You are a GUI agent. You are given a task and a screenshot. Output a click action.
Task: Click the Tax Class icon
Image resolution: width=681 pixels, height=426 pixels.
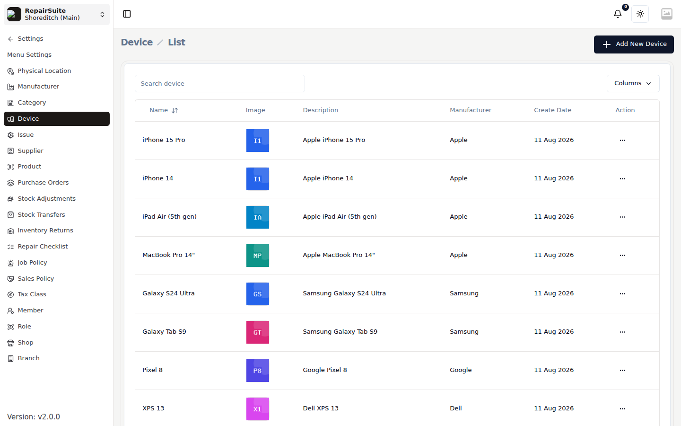click(10, 294)
